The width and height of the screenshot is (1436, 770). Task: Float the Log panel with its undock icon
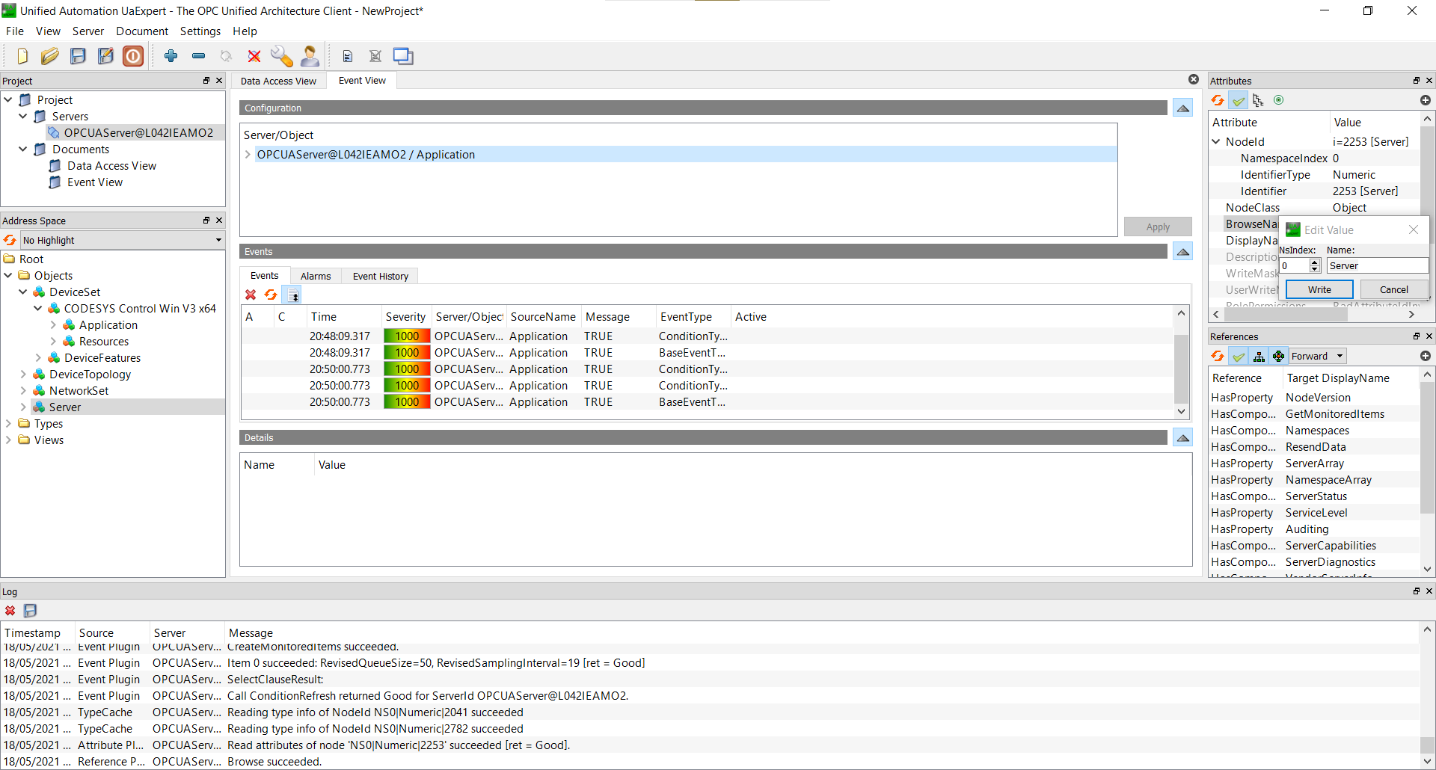click(1416, 591)
